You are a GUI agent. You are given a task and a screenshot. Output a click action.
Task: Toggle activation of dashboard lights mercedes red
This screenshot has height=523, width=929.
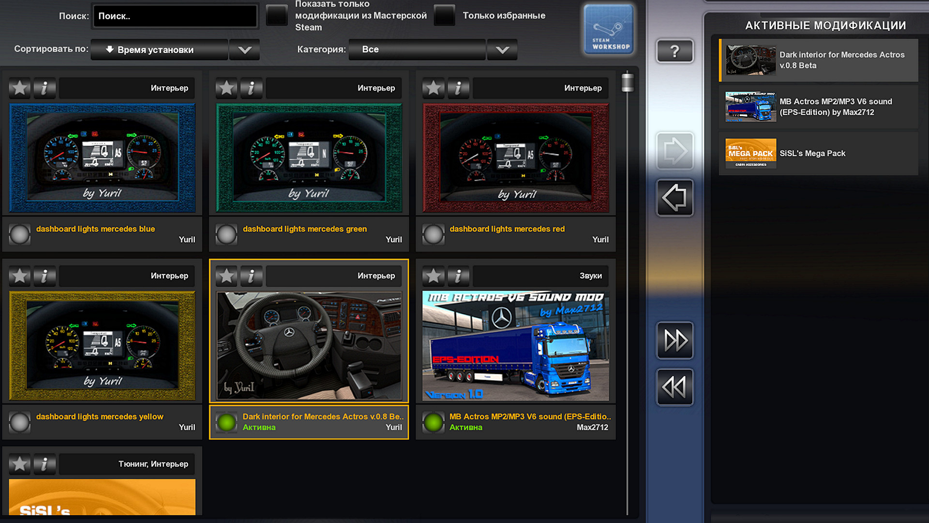click(x=434, y=234)
